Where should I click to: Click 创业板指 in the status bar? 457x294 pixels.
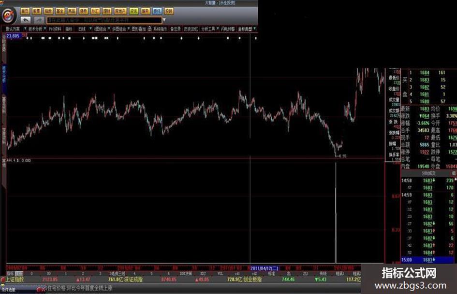click(253, 280)
